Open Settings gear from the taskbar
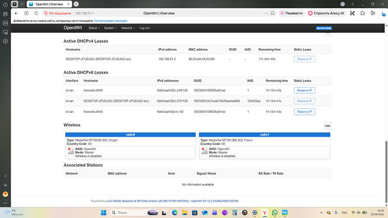Viewport: 388px width, 218px height. click(255, 212)
